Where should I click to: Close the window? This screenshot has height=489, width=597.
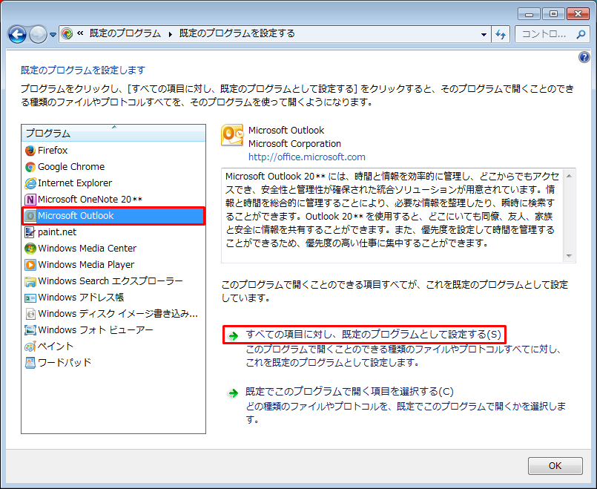coord(578,14)
